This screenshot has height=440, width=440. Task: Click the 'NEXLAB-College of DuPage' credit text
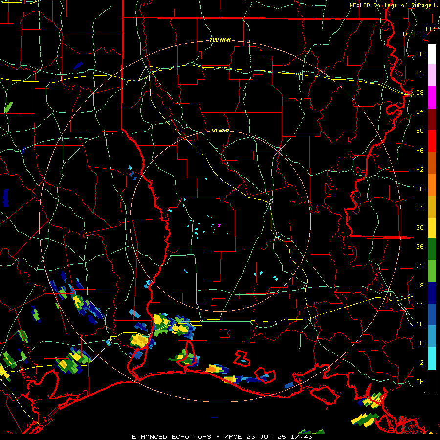click(x=391, y=5)
